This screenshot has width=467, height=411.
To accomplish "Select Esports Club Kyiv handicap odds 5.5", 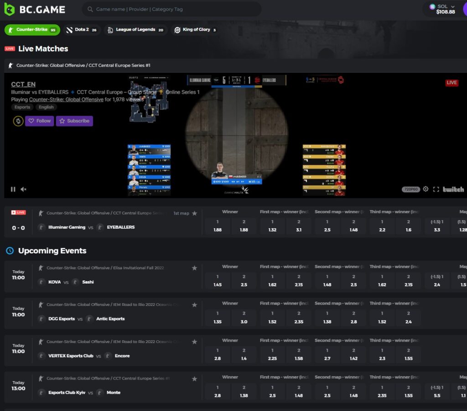I will pos(437,391).
